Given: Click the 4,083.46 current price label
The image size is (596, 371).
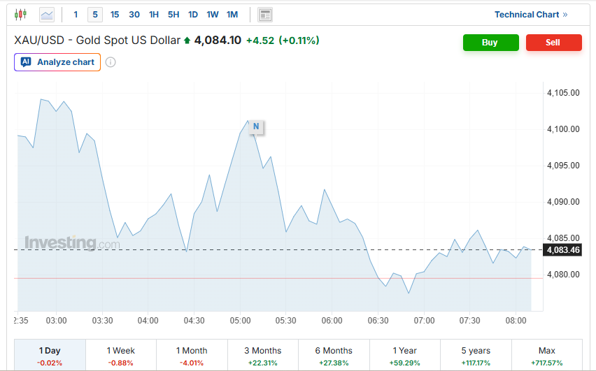Looking at the screenshot, I should click(563, 250).
